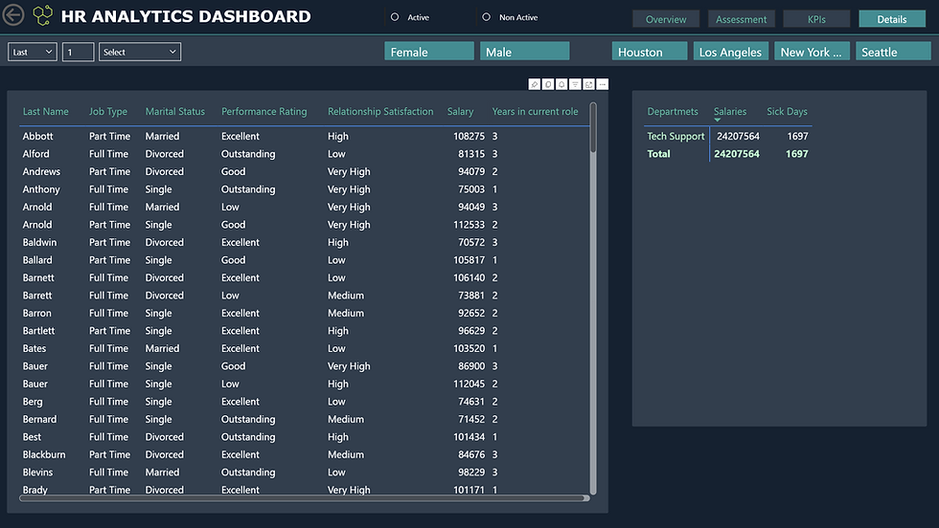Screen dimensions: 939x528
Task: Select the Barnett last name cell
Action: (x=38, y=278)
